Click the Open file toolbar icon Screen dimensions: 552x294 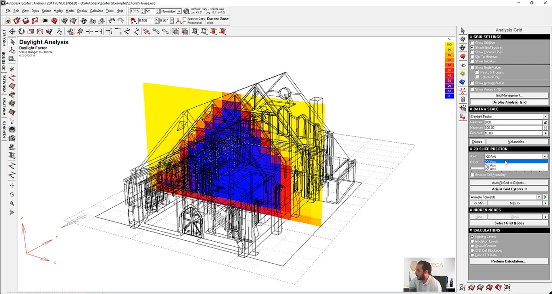tap(17, 21)
